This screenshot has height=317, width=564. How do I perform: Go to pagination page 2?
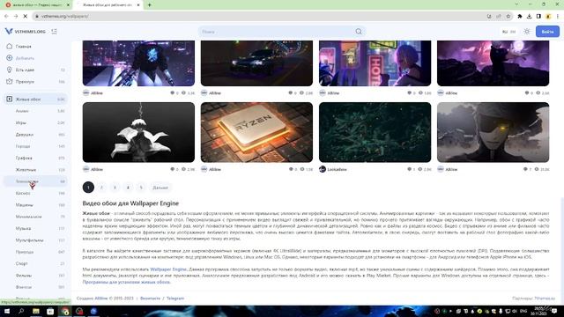tap(101, 188)
